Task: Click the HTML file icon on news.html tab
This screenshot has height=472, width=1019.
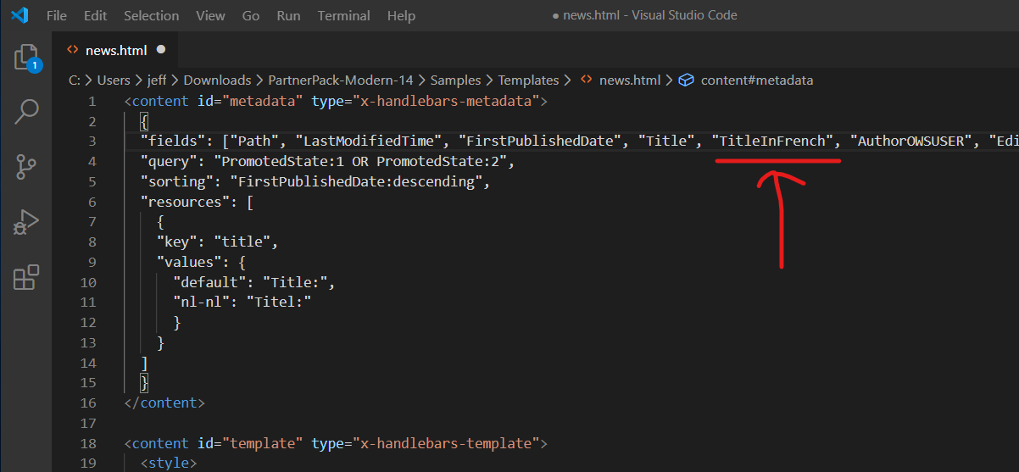Action: tap(73, 50)
